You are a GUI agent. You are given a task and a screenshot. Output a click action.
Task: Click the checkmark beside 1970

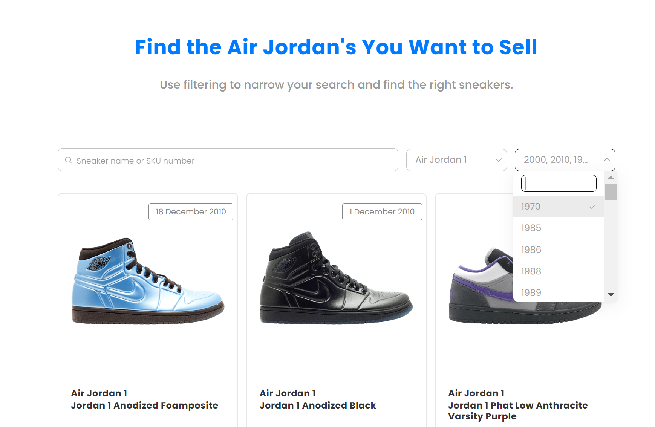(592, 207)
